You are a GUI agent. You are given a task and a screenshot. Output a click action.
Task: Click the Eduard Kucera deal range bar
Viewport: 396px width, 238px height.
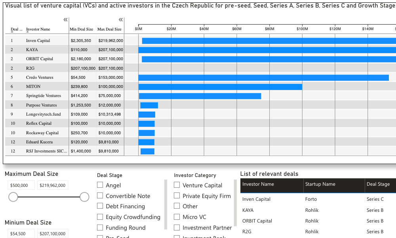[x=147, y=142]
